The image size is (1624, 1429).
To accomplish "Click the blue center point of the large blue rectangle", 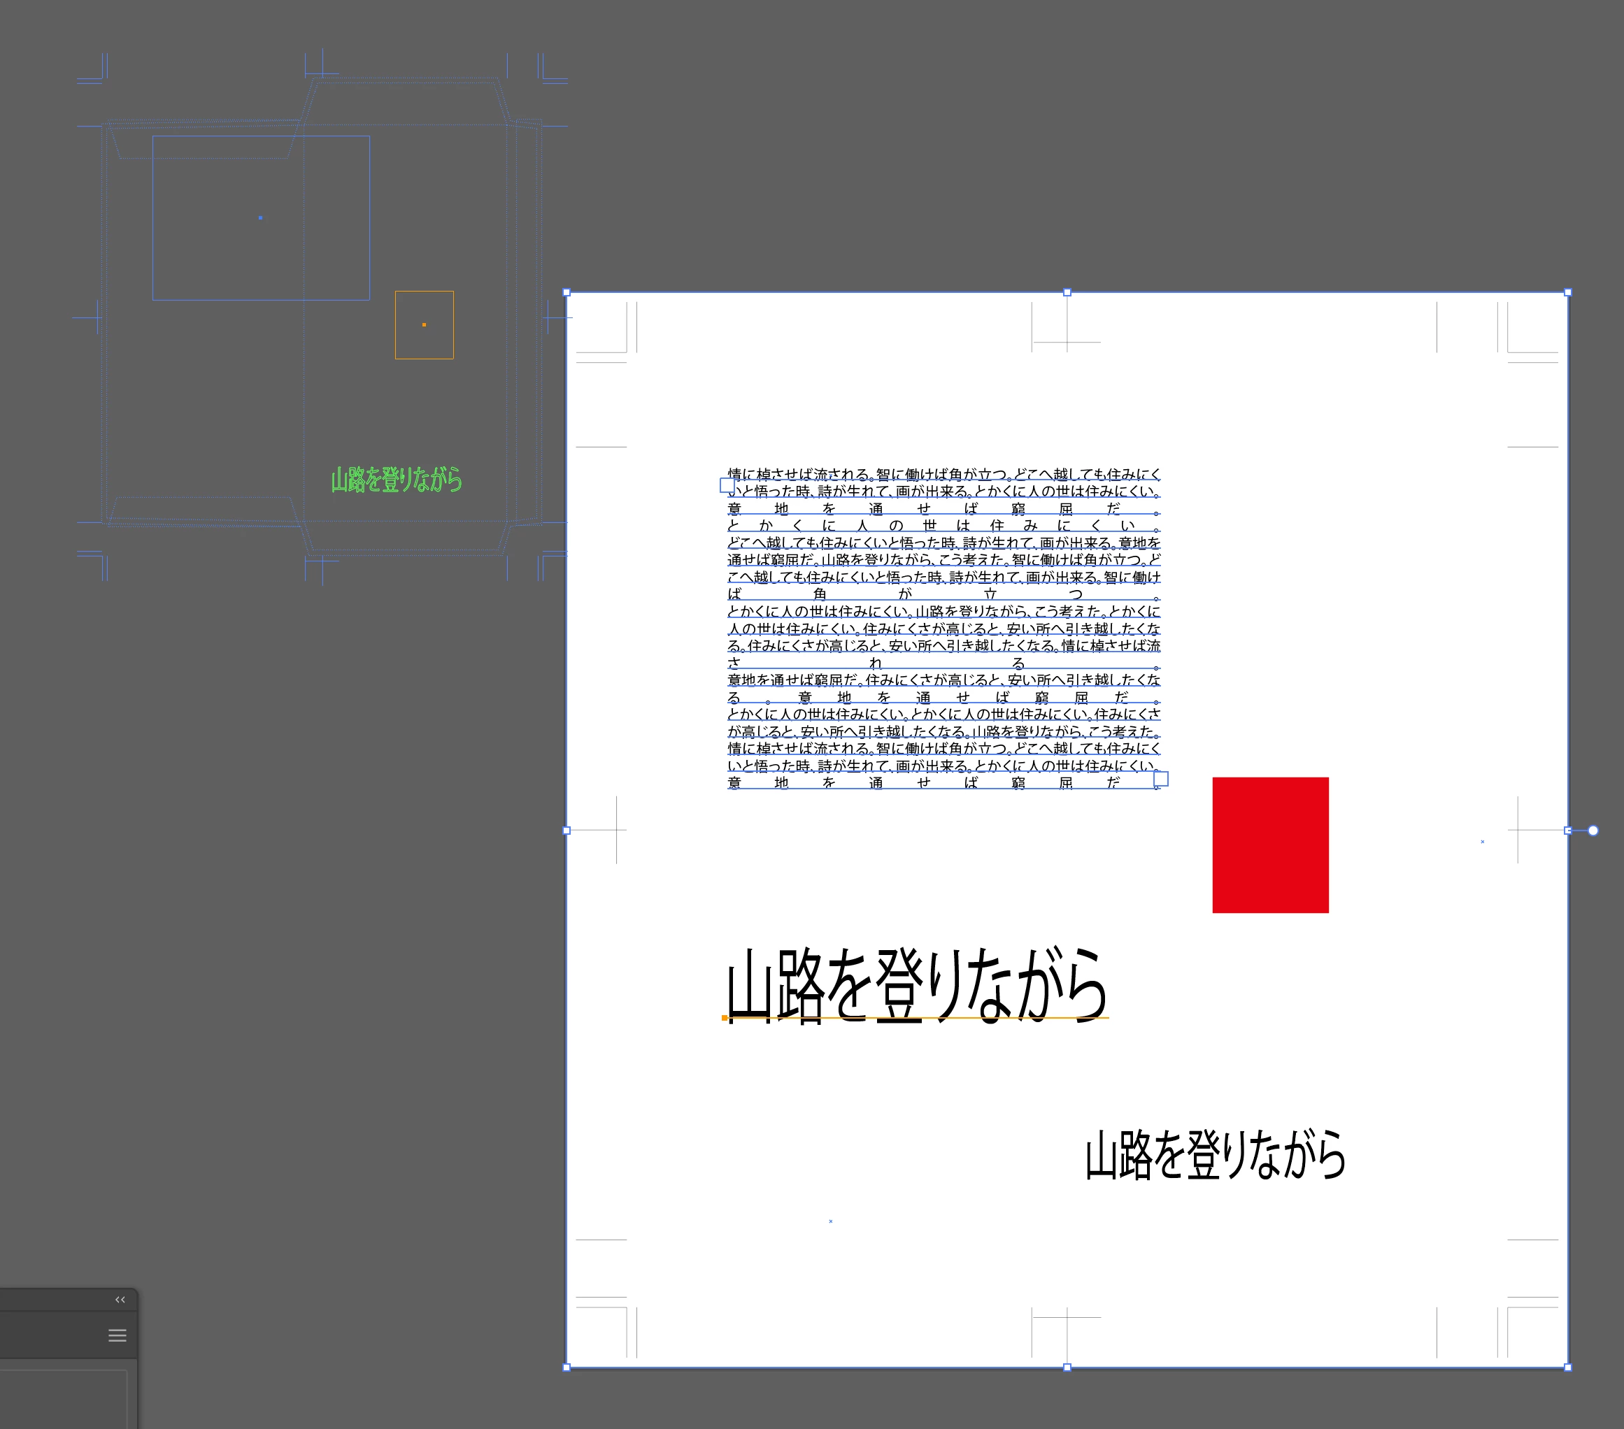I will pyautogui.click(x=261, y=217).
